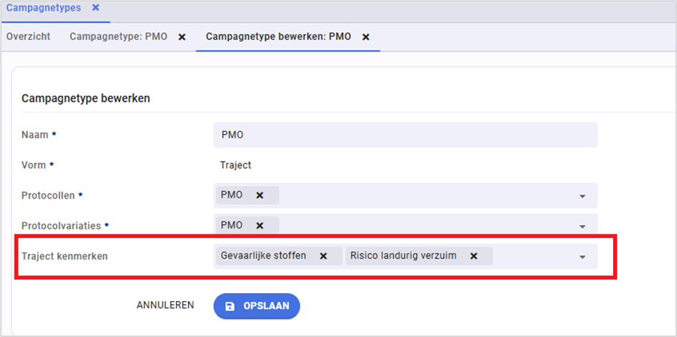Image resolution: width=677 pixels, height=337 pixels.
Task: Expand the Protocolvariaties dropdown arrow
Action: coord(582,226)
